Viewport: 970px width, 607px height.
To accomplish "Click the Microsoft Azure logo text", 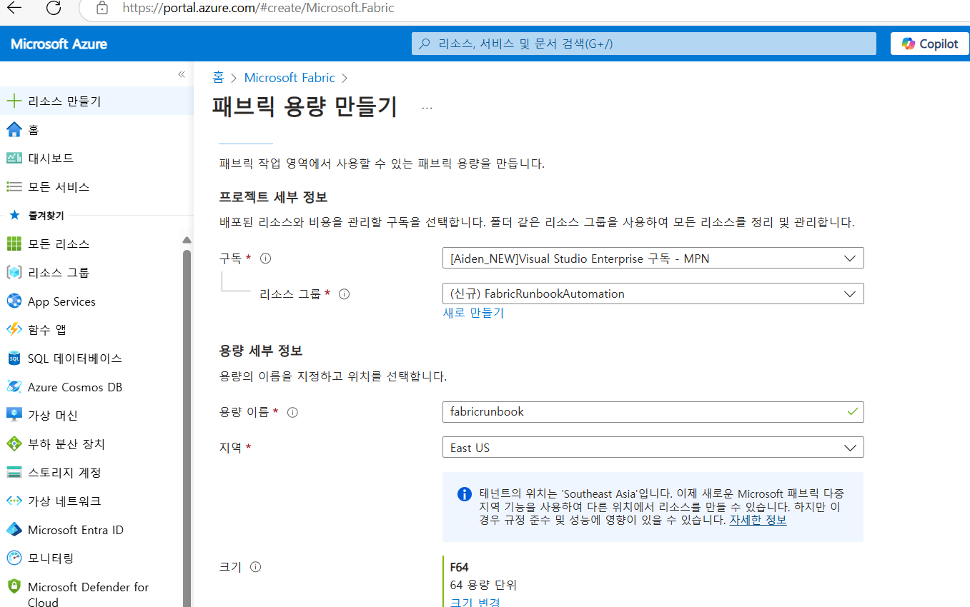I will [x=59, y=44].
